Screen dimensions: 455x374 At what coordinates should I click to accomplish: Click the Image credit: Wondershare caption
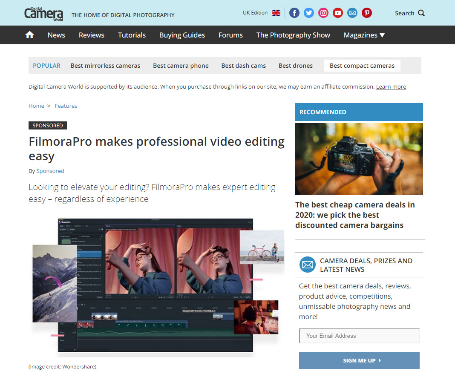62,367
